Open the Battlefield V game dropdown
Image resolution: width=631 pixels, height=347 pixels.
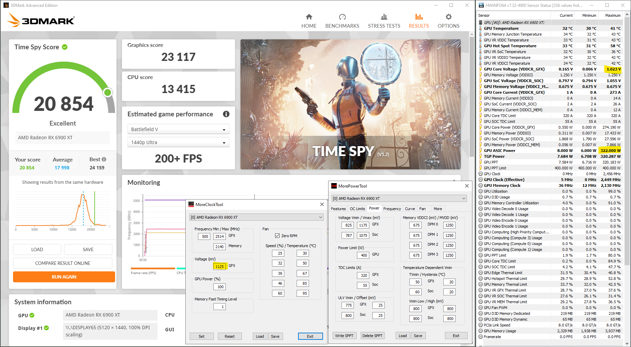(x=178, y=129)
